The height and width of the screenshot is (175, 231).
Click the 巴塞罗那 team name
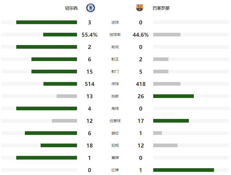161,8
